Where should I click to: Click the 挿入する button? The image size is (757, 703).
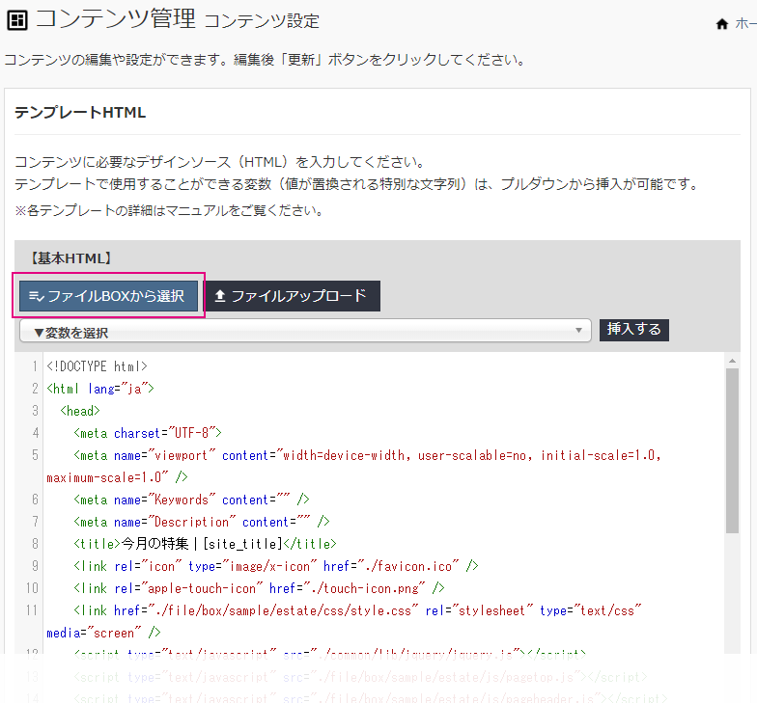633,330
